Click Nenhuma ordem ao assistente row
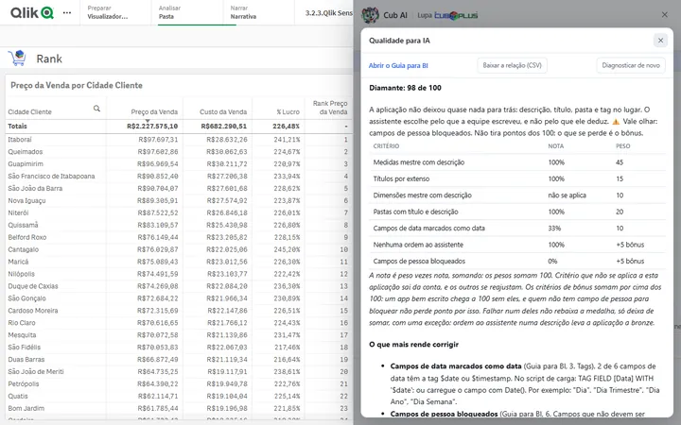This screenshot has height=425, width=681. [516, 245]
